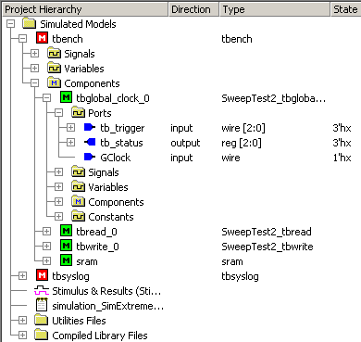This screenshot has width=361, height=342.
Task: Select the tb_trigger port label
Action: point(122,128)
